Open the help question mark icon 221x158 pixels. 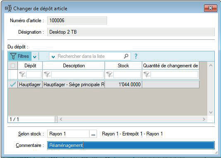[x=136, y=56]
